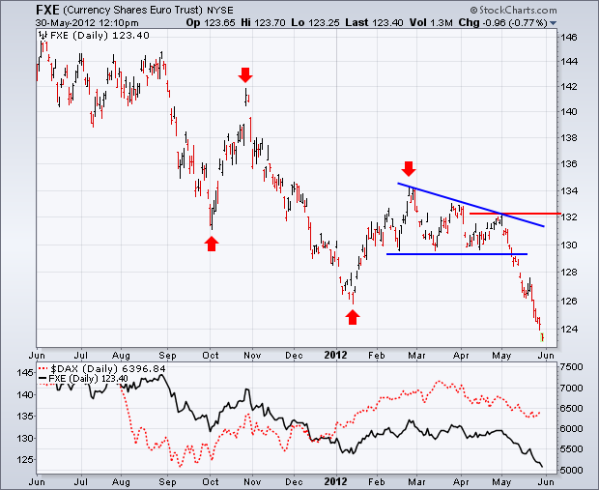This screenshot has width=599, height=490.
Task: Click the bar-chart icon beside FXE (Daily) legend
Action: click(x=43, y=35)
